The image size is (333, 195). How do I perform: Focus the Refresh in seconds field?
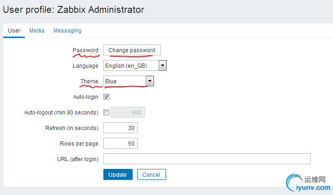point(120,128)
